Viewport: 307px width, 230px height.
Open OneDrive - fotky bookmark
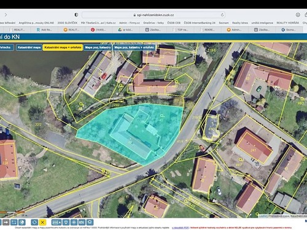[x=153, y=23]
